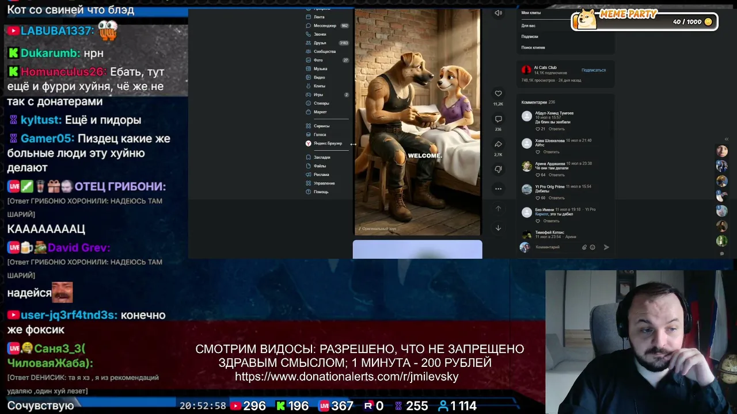Go to the next clip with the down arrow
This screenshot has width=737, height=414.
498,228
